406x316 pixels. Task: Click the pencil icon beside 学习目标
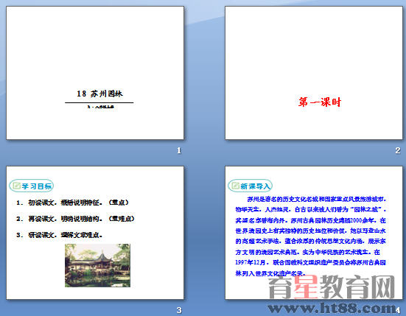(x=16, y=186)
